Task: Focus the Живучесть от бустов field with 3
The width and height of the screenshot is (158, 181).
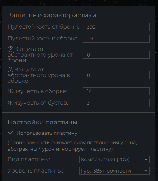Action: tap(116, 103)
